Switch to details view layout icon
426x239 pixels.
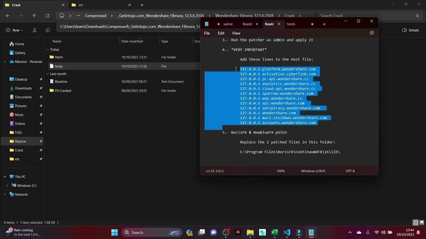click(x=416, y=222)
